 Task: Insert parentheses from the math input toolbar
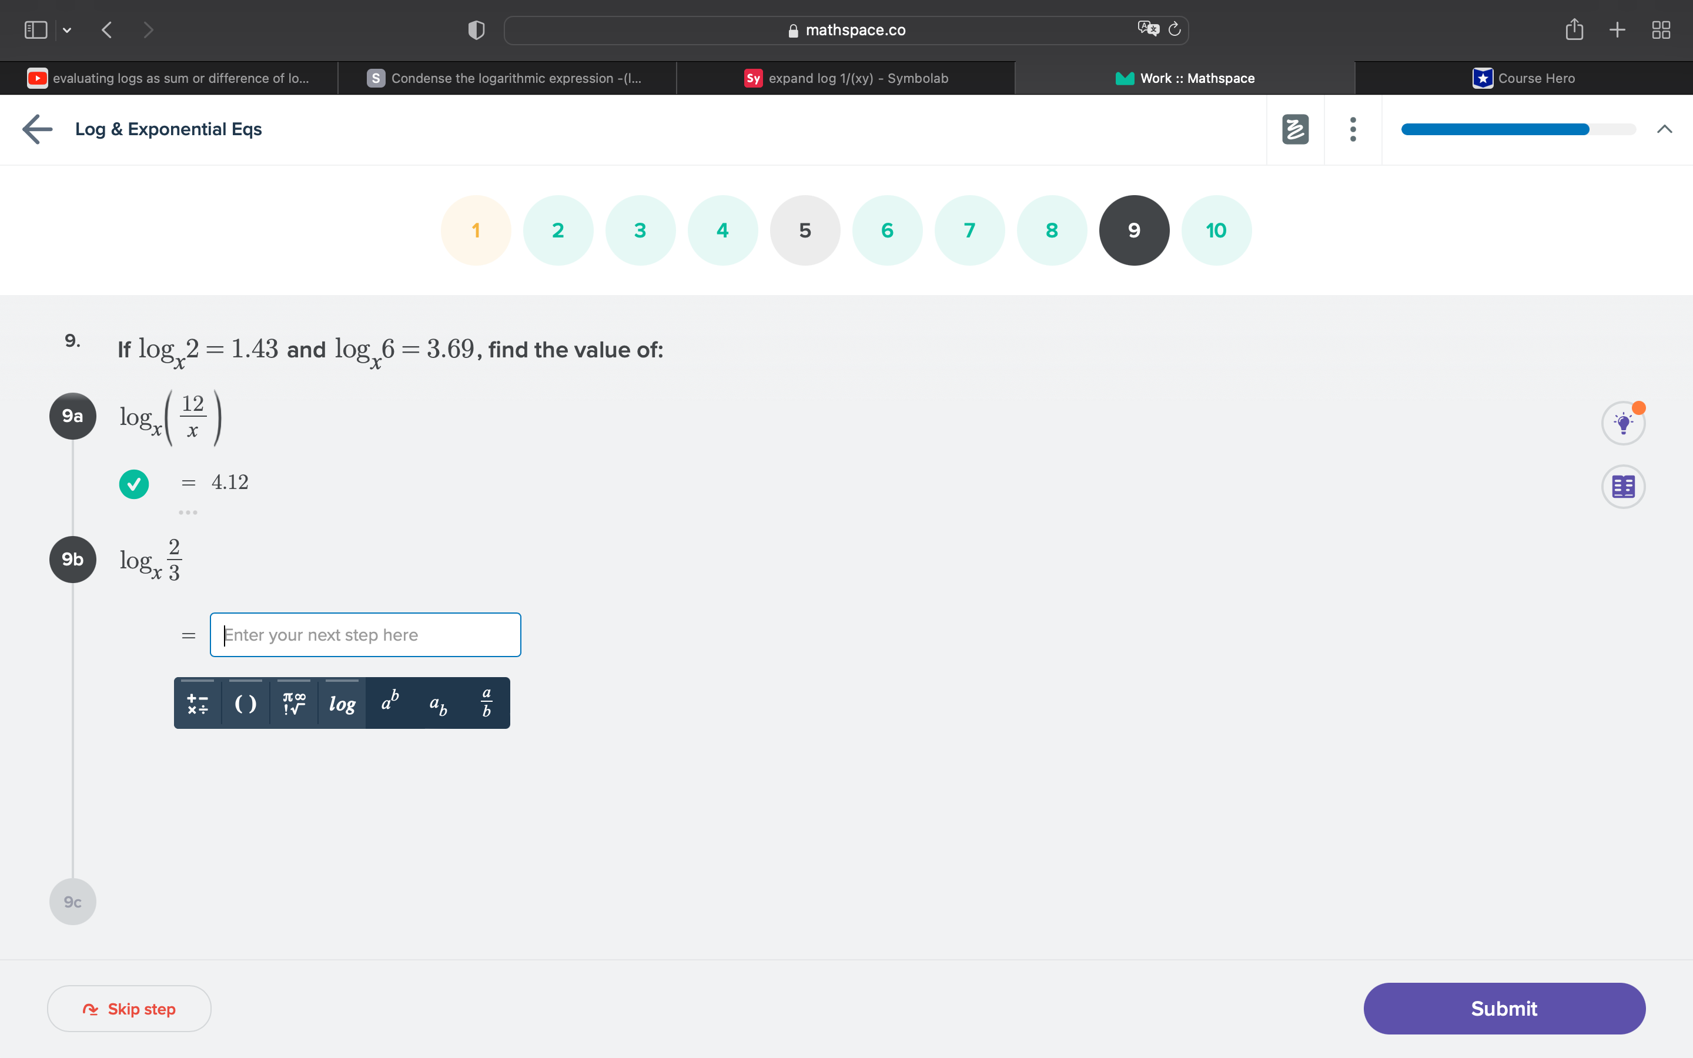245,702
